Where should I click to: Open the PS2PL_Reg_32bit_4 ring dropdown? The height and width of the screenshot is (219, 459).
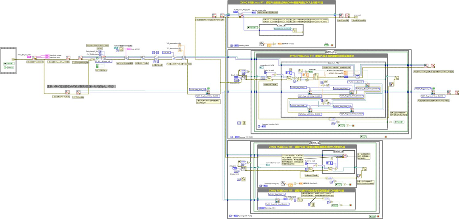pyautogui.click(x=342, y=107)
